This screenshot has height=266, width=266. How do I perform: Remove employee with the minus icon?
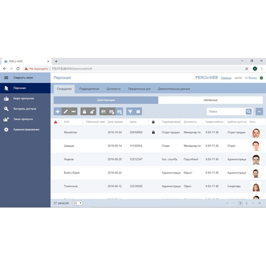pyautogui.click(x=74, y=112)
